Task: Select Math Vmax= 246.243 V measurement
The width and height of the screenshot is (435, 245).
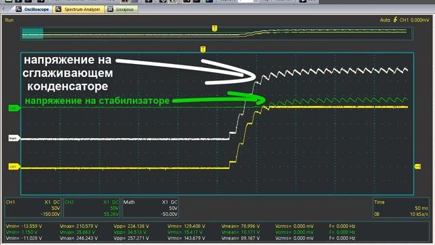Action: [x=79, y=238]
